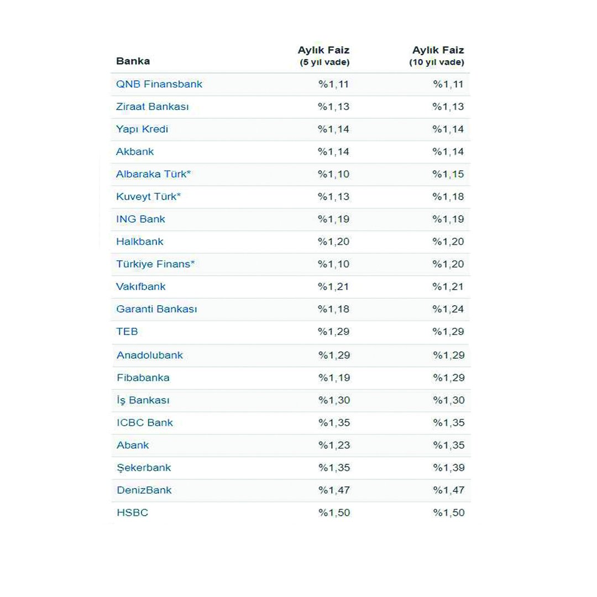Open the Anadolubank link
The image size is (597, 597).
pyautogui.click(x=150, y=355)
